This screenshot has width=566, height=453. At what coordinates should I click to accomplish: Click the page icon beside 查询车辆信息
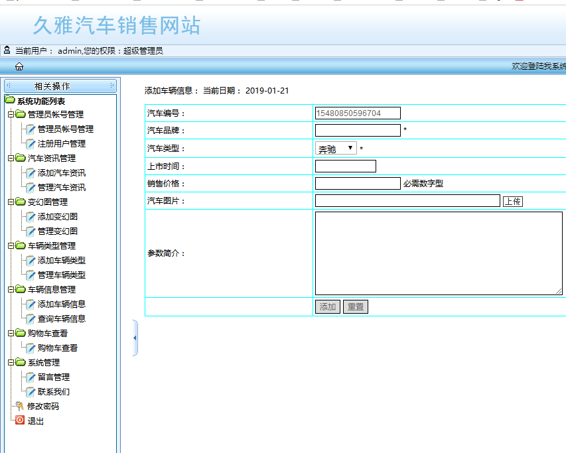tap(31, 319)
